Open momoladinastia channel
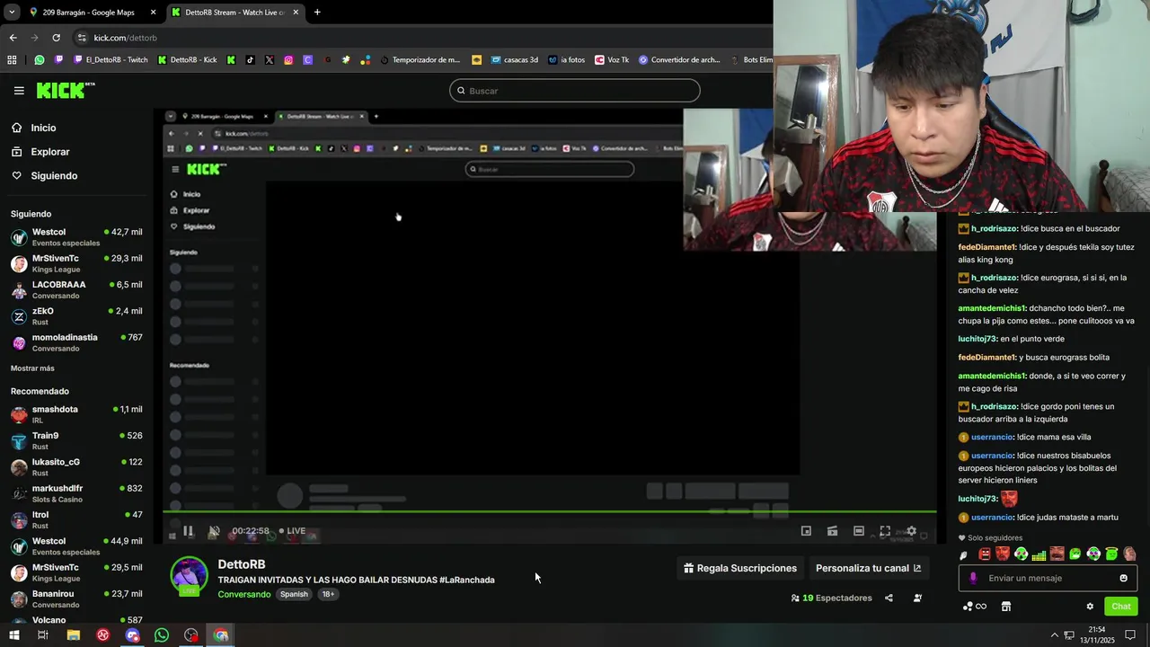Viewport: 1150px width, 647px height. tap(76, 342)
